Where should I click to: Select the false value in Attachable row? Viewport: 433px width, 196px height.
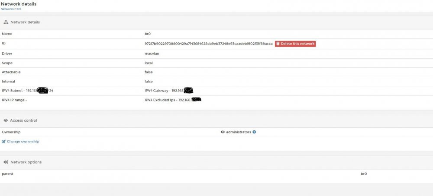[149, 72]
